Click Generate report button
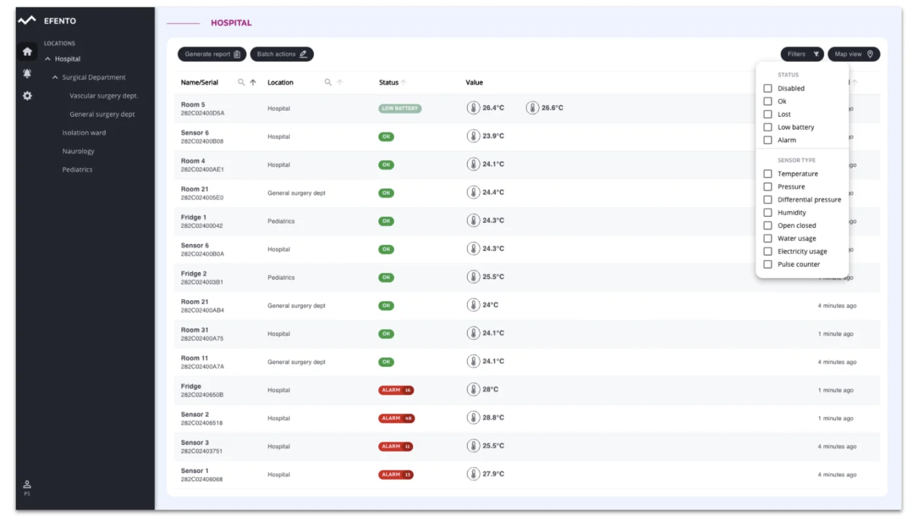Viewport: 918px width, 517px height. click(x=212, y=54)
